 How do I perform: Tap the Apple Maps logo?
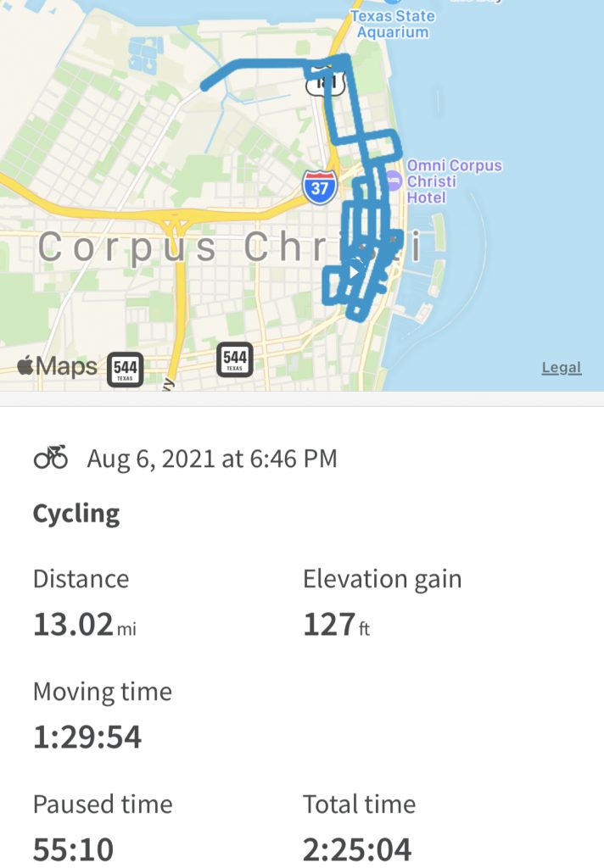(x=57, y=366)
